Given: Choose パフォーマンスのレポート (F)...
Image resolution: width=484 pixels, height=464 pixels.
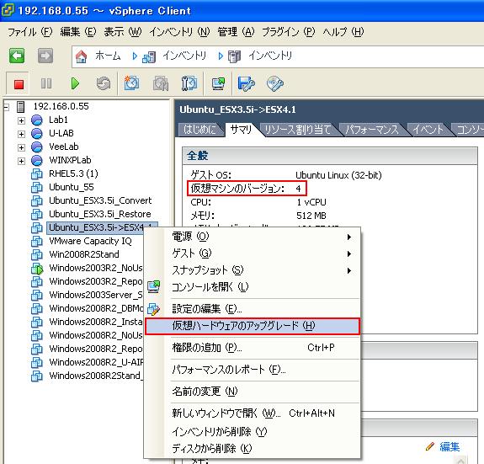Looking at the screenshot, I should pos(253,370).
